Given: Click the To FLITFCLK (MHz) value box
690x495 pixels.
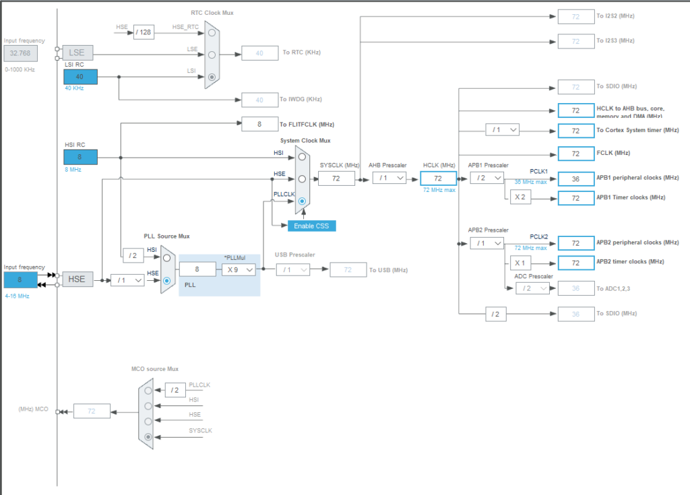Looking at the screenshot, I should (259, 124).
